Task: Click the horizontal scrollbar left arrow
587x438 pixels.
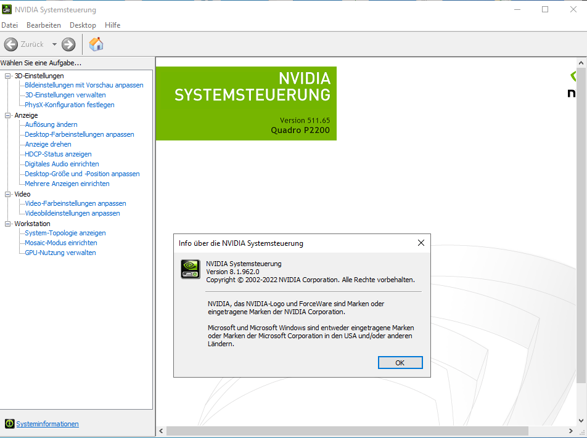Action: [161, 431]
